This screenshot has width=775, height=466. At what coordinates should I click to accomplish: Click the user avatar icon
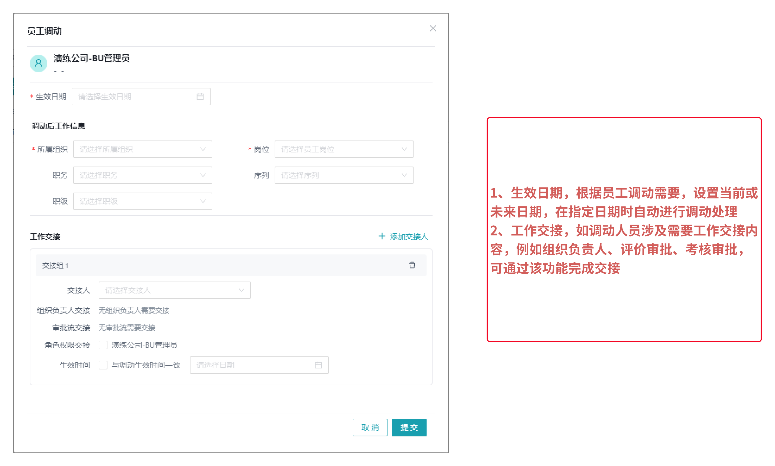pyautogui.click(x=38, y=63)
